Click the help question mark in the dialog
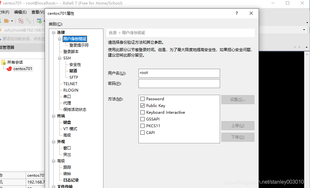 pos(236,13)
